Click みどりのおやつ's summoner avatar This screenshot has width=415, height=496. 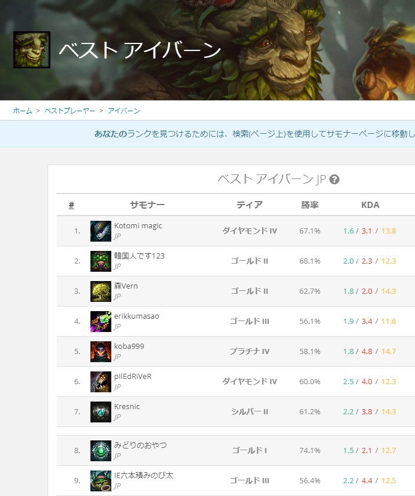click(x=101, y=451)
